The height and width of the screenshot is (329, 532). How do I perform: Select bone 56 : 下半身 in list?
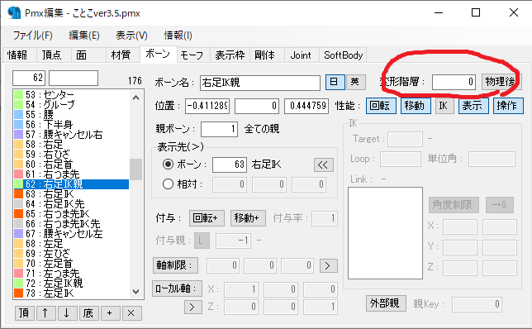pyautogui.click(x=71, y=124)
